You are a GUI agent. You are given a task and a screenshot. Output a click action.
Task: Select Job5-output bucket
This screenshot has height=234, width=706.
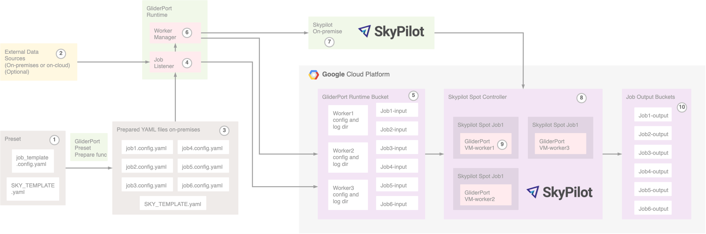(653, 190)
